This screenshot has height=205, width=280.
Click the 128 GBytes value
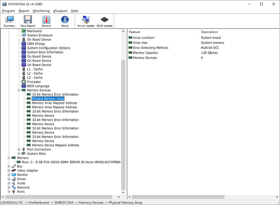click(209, 53)
